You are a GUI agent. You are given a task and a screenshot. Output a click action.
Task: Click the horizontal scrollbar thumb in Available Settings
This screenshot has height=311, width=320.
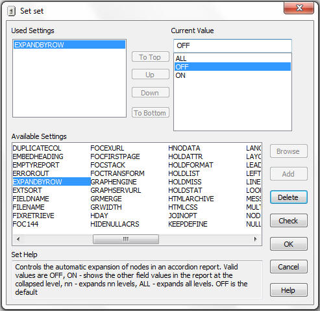[126, 239]
